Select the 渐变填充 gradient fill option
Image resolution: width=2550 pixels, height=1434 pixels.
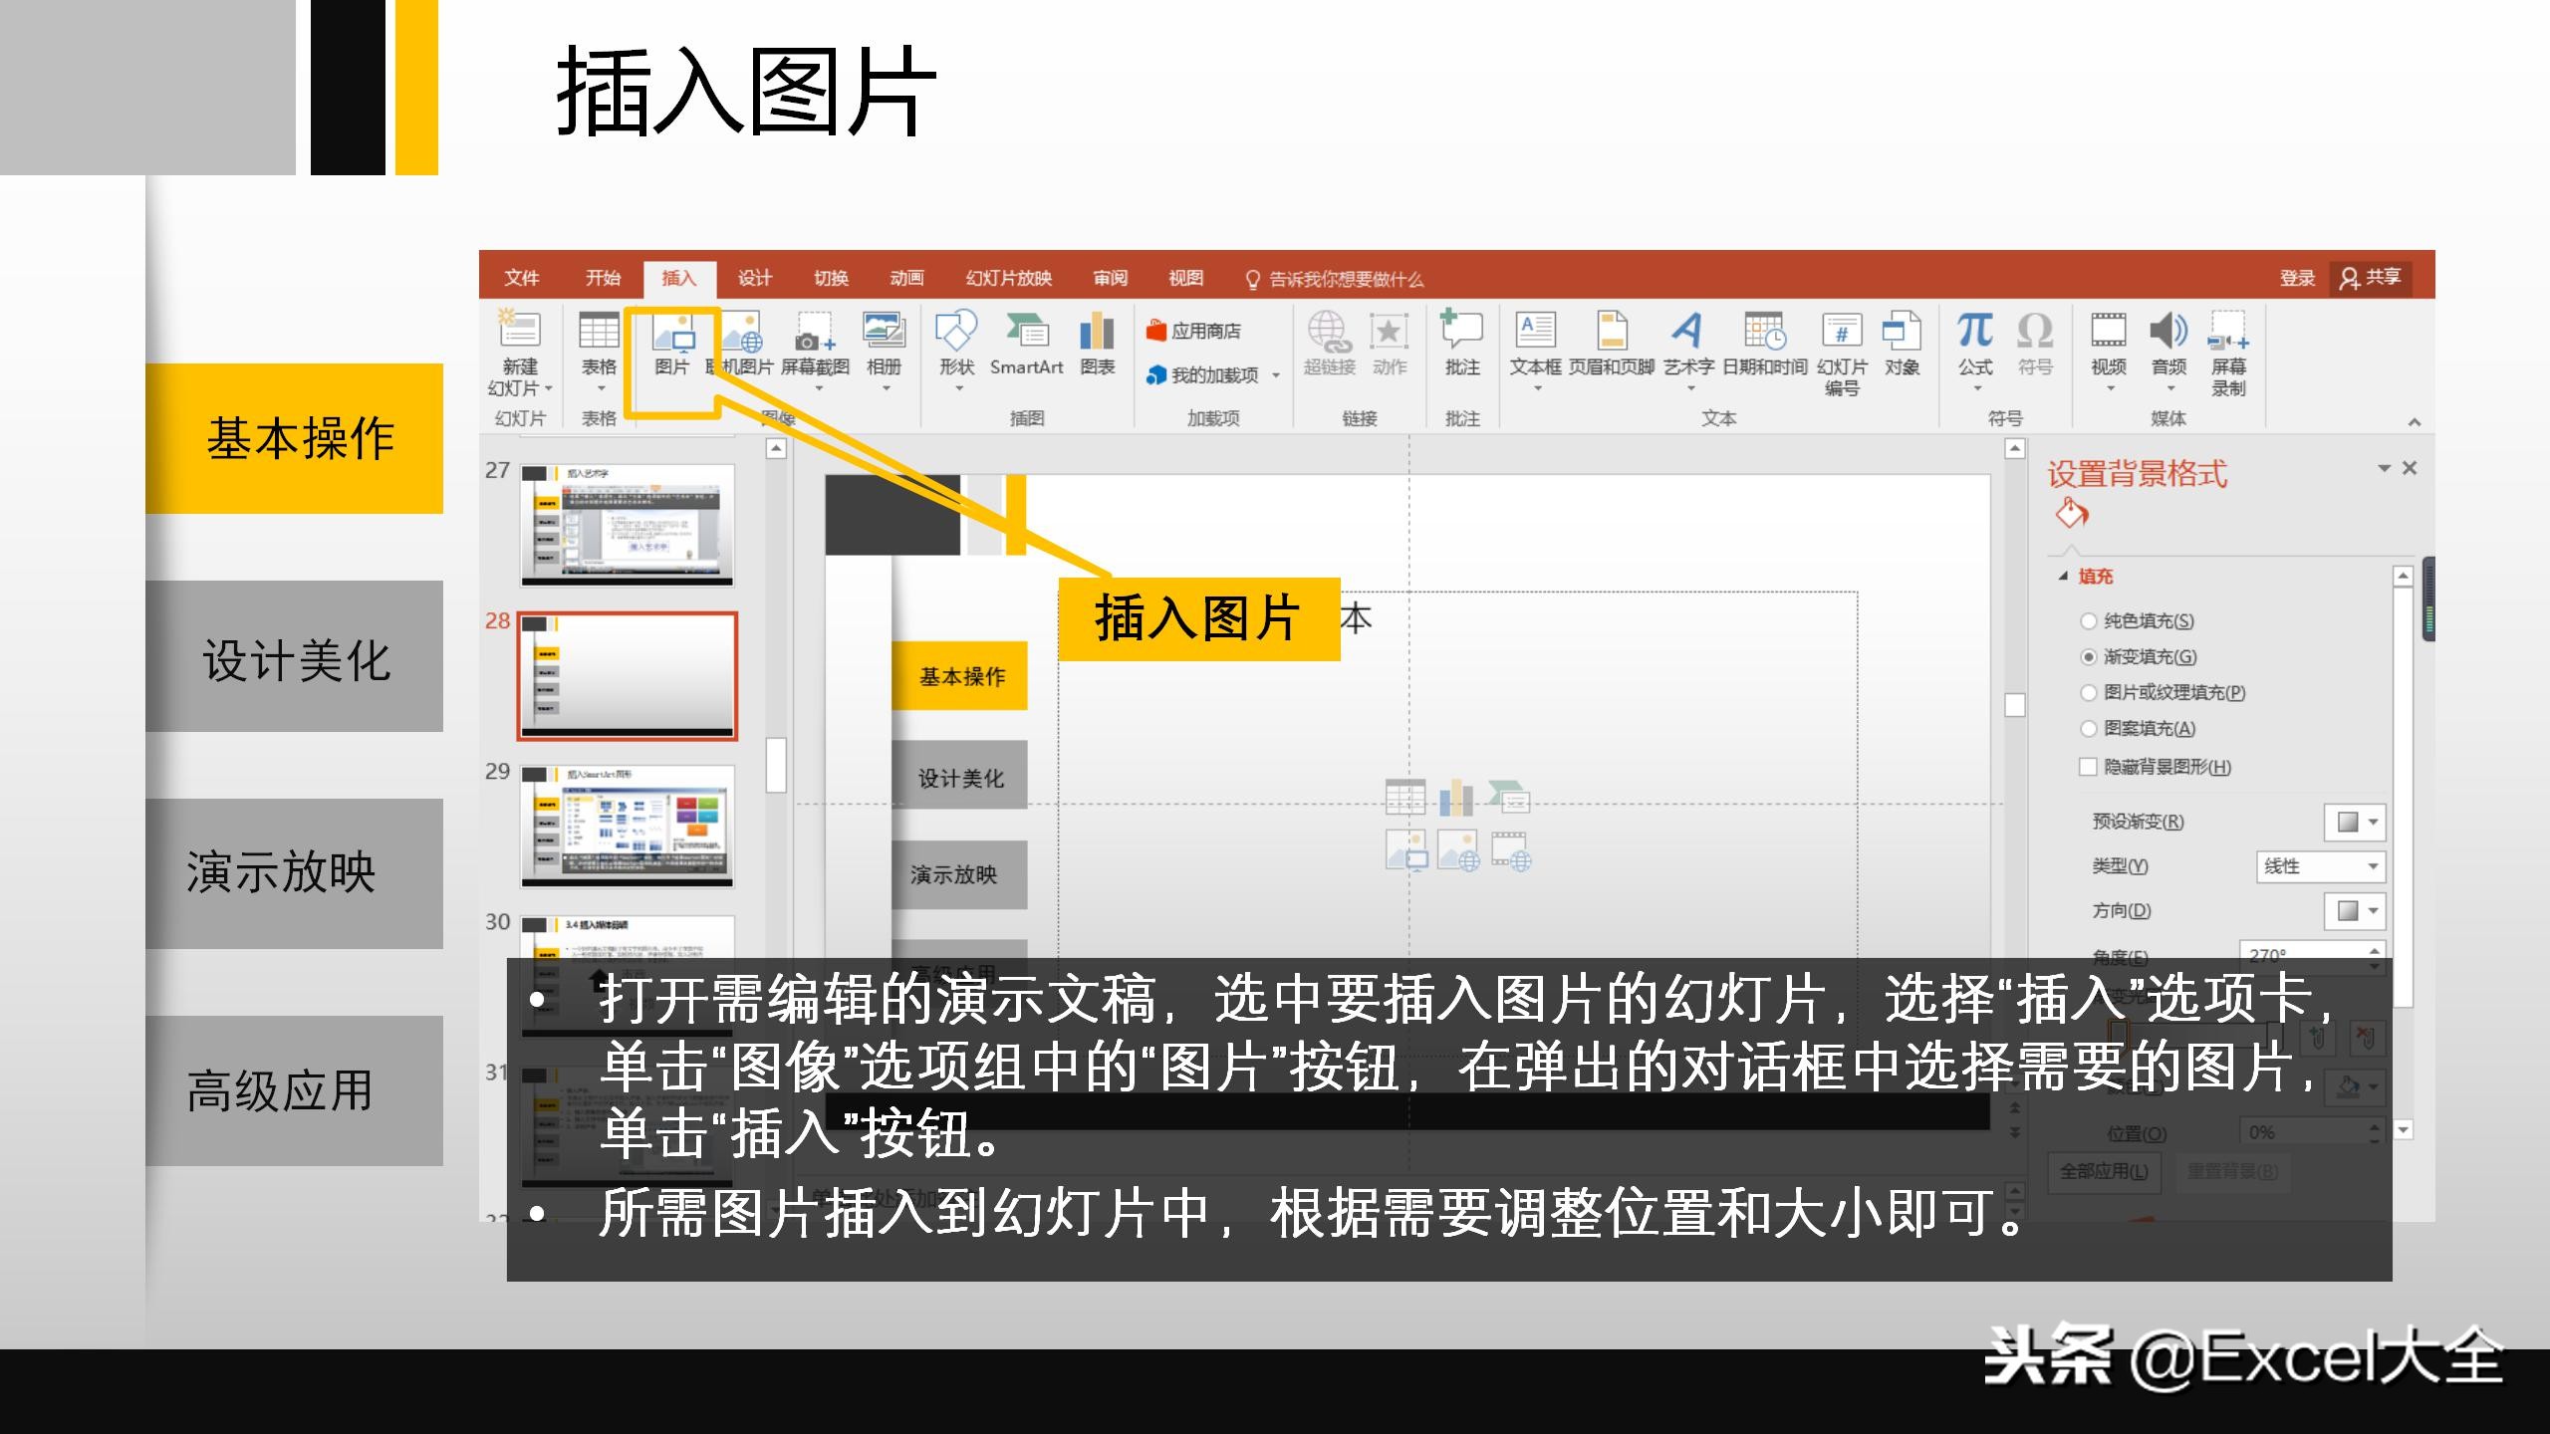2088,658
